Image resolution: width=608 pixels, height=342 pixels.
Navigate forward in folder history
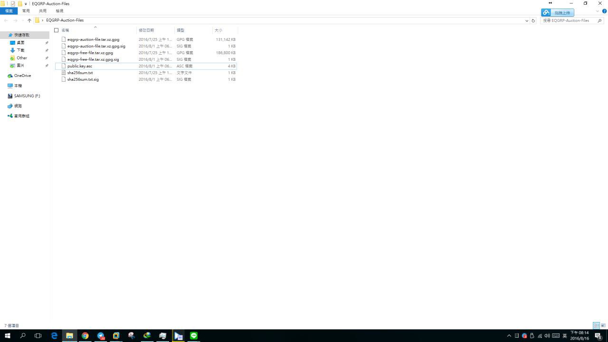tap(15, 20)
